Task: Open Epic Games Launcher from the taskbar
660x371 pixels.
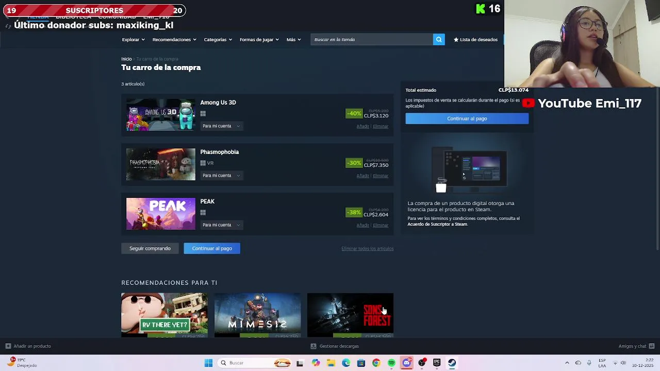Action: [x=437, y=363]
